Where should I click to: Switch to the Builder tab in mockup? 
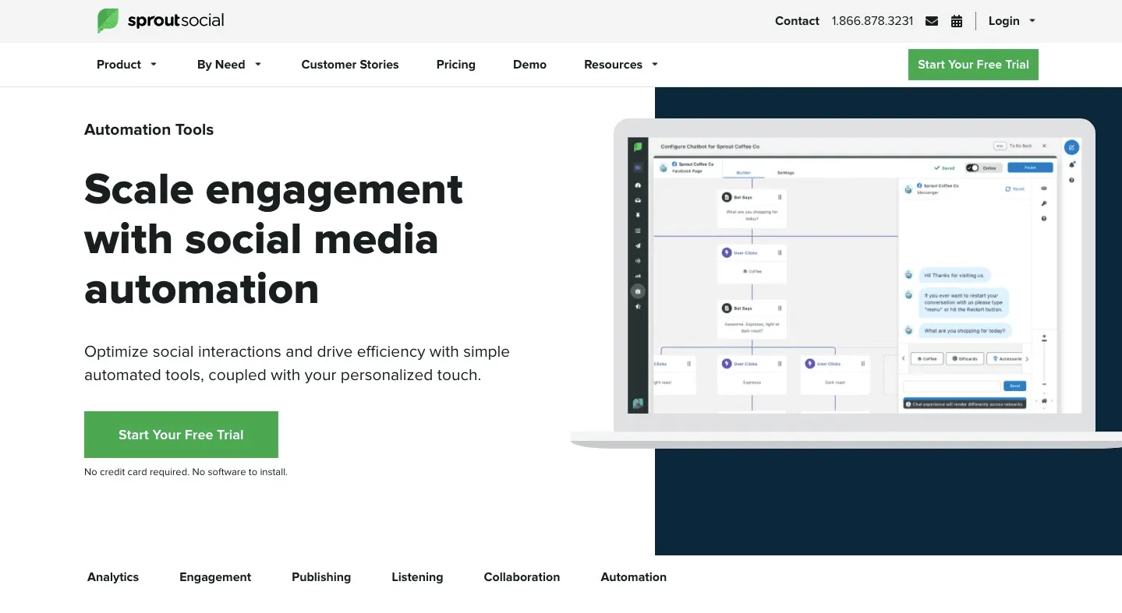(x=743, y=172)
